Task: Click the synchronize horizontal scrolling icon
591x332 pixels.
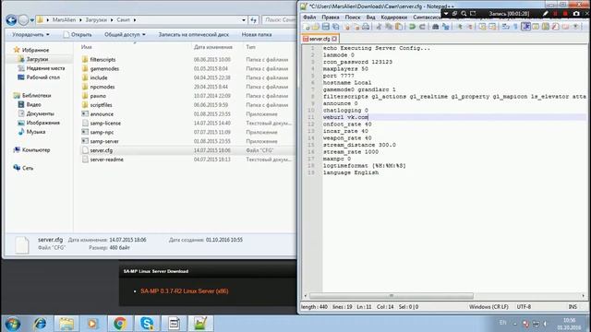Action: coord(492,27)
